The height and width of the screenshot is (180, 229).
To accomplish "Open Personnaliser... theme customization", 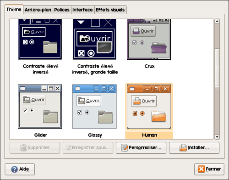I will coord(141,148).
